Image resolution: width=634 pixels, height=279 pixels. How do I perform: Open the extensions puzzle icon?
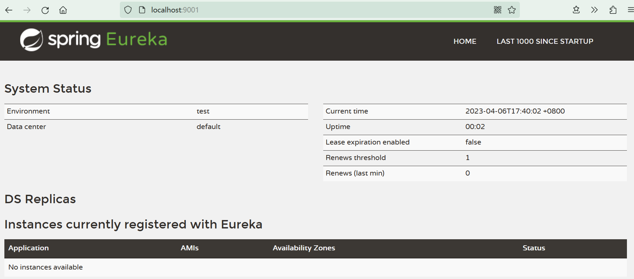pos(613,10)
